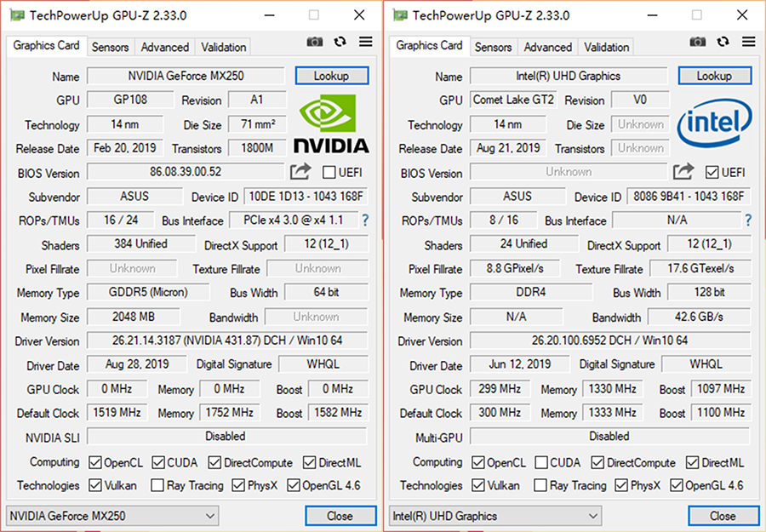Toggle OpenCL checkbox in Intel window
Viewport: 766px width, 532px height.
(478, 463)
